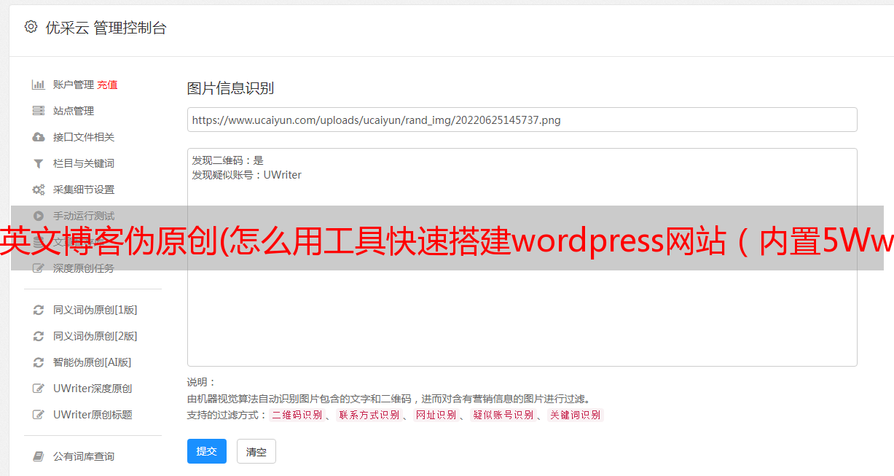Click the 优采云 管理控制台 title
The width and height of the screenshot is (894, 476).
point(106,28)
